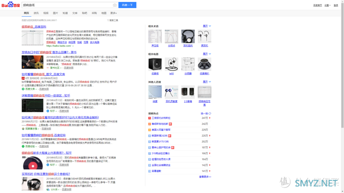
Task: Open 分频器 diagram thumbnail
Action: (188, 65)
